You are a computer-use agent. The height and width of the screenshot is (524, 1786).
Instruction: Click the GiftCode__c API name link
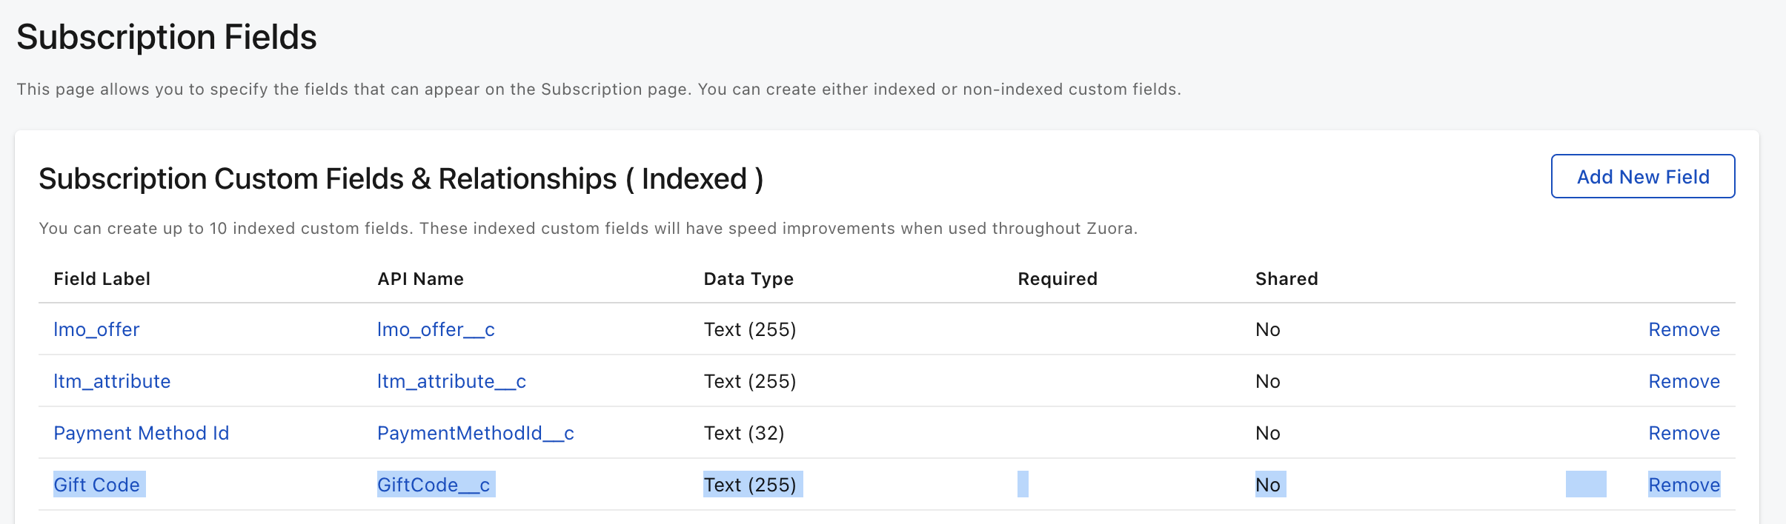click(x=434, y=486)
